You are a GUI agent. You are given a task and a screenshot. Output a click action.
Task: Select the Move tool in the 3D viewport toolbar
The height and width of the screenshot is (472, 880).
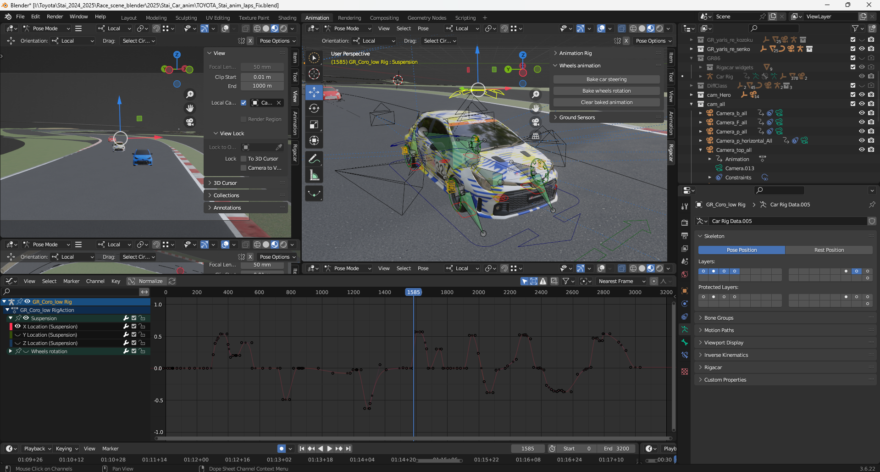tap(314, 92)
